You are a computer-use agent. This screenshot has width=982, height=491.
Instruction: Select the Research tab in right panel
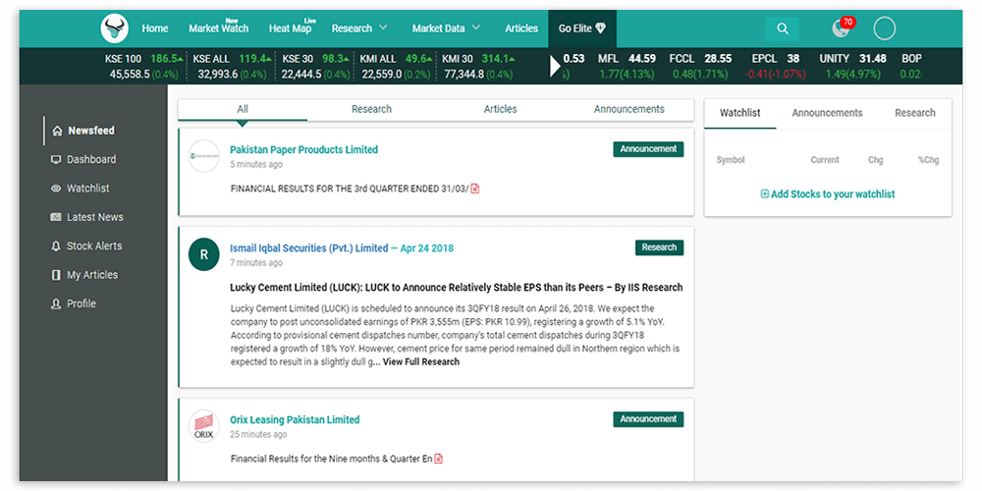click(915, 113)
